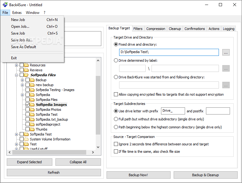
Task: Click the Backup & Cleanup button
Action: pos(205,175)
